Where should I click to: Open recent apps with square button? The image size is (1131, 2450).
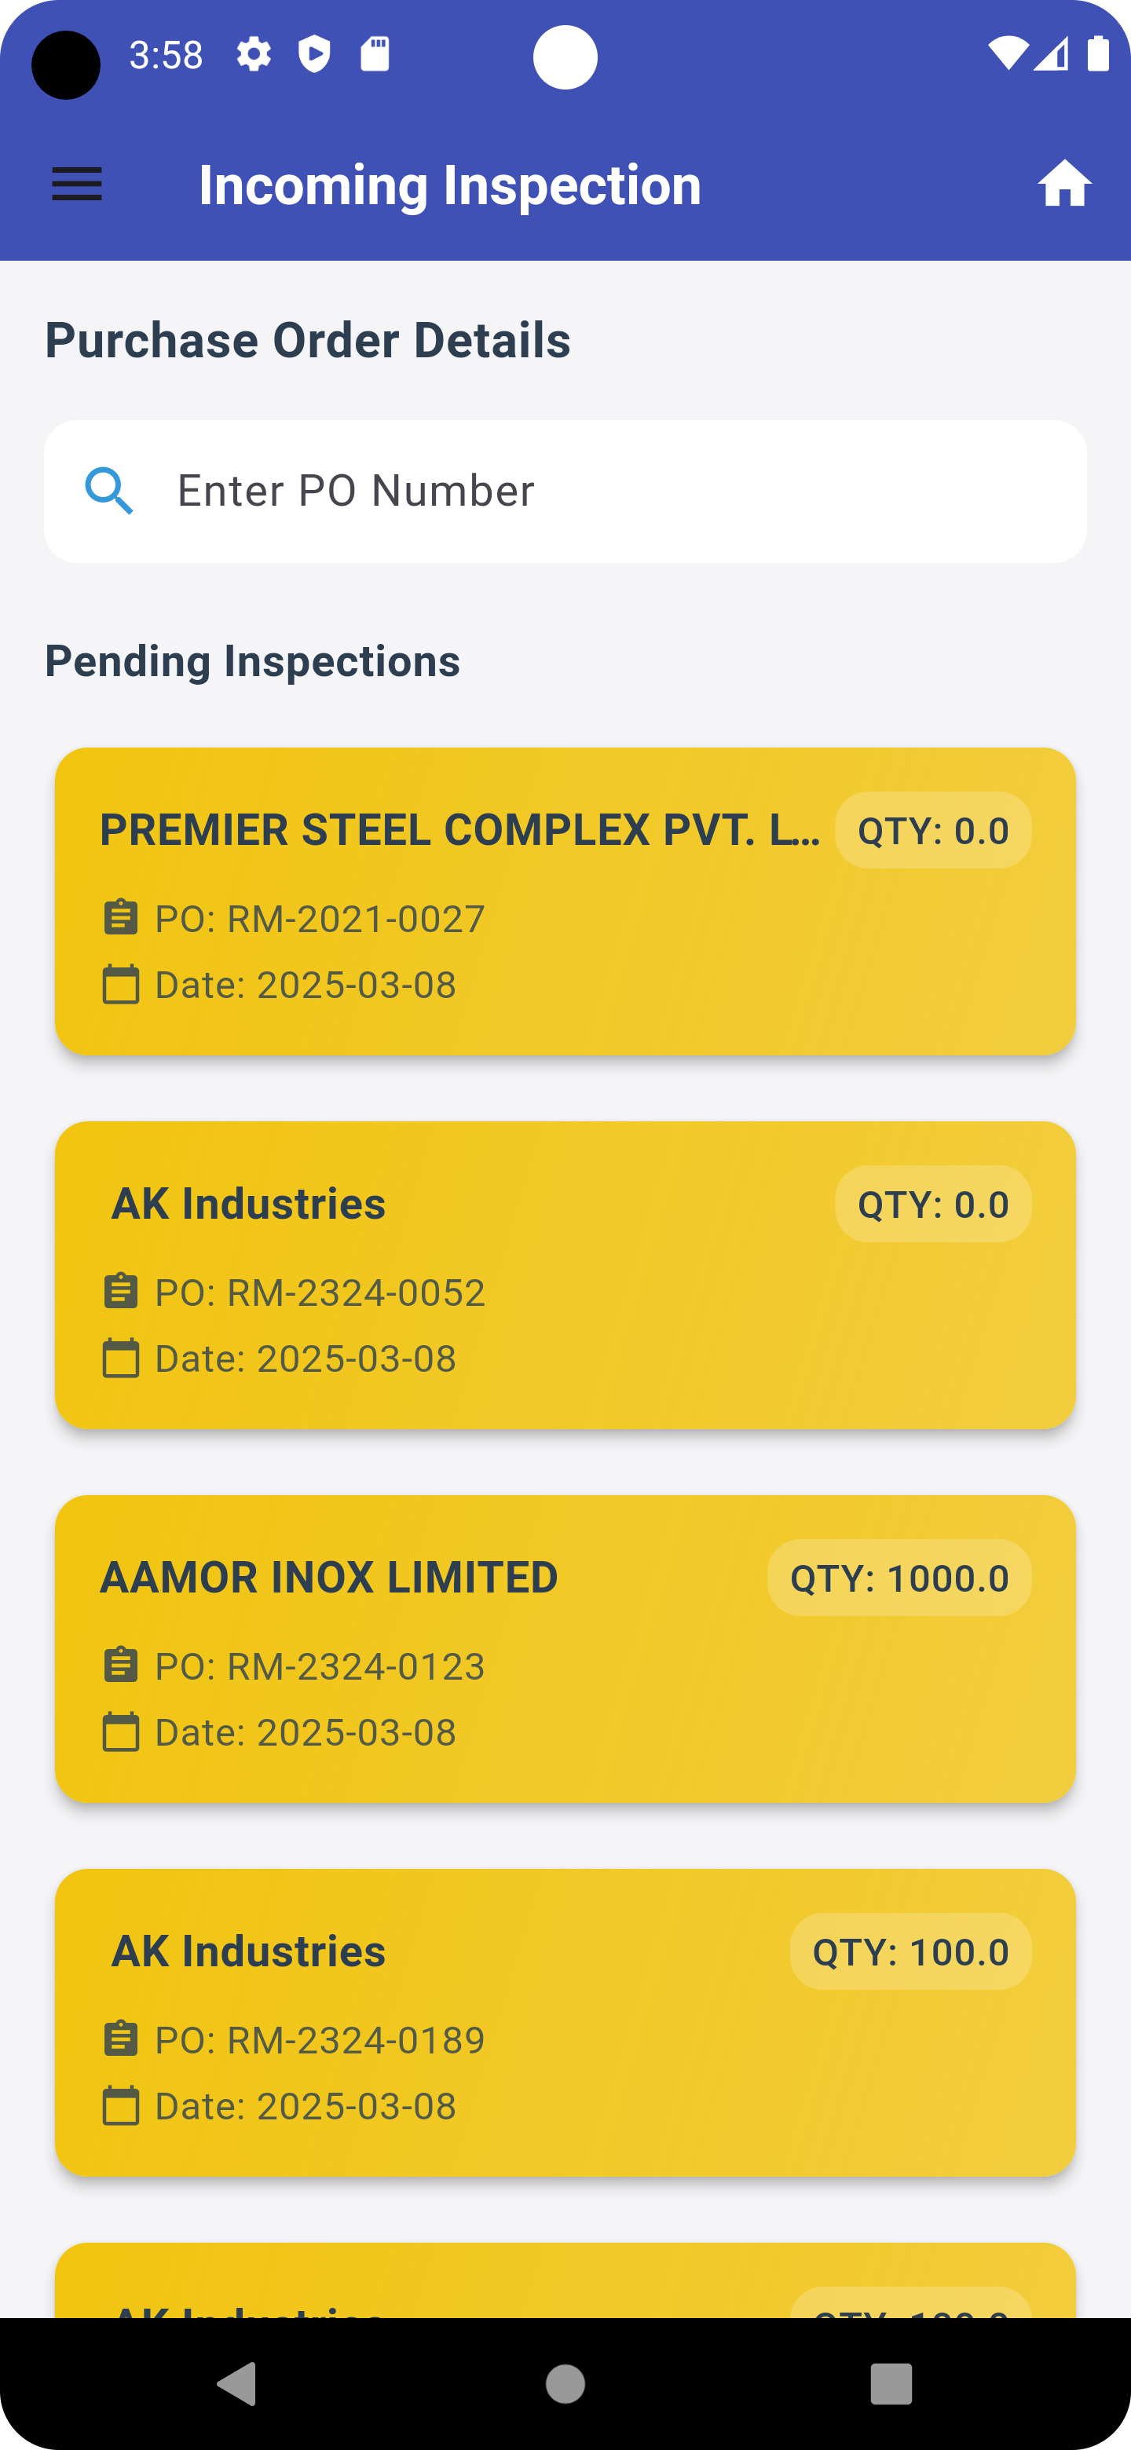tap(891, 2383)
